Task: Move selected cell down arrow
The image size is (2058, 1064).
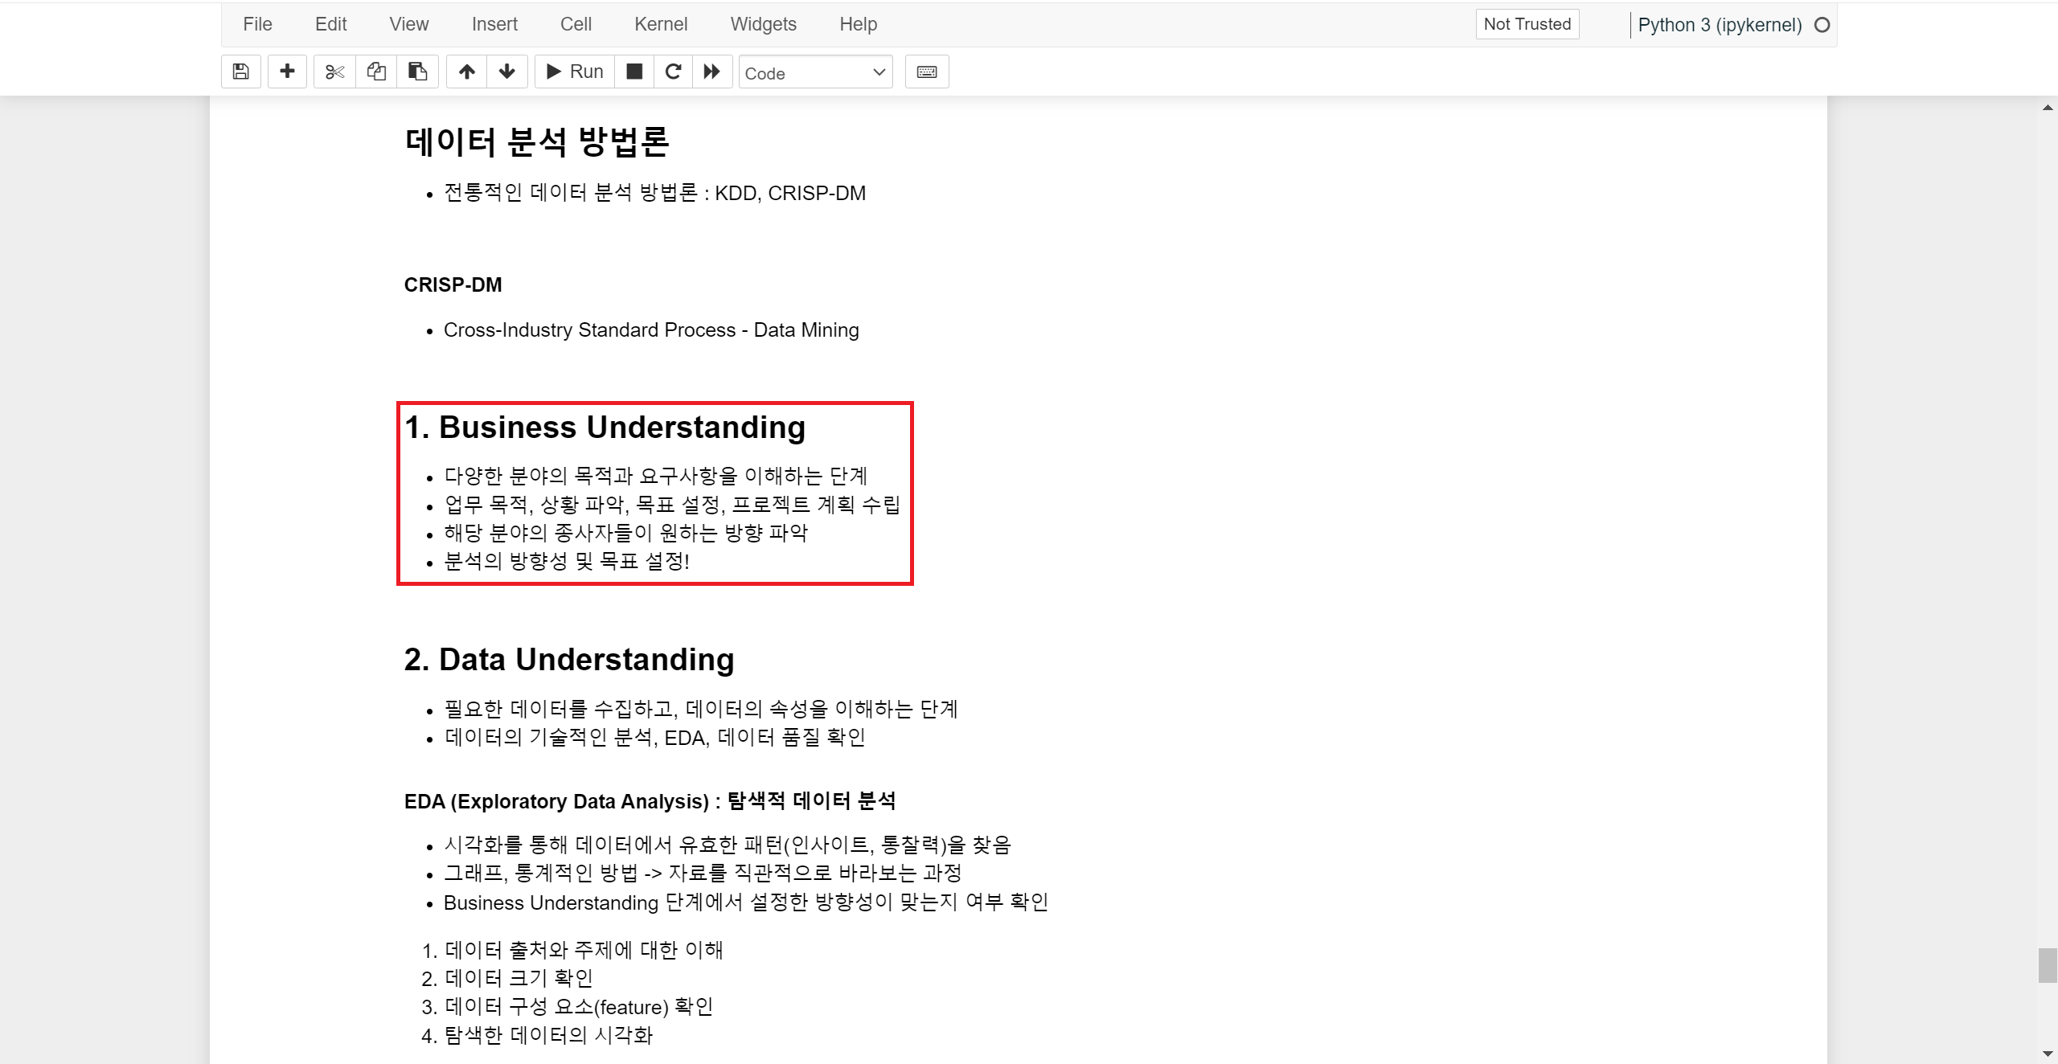Action: pos(507,72)
